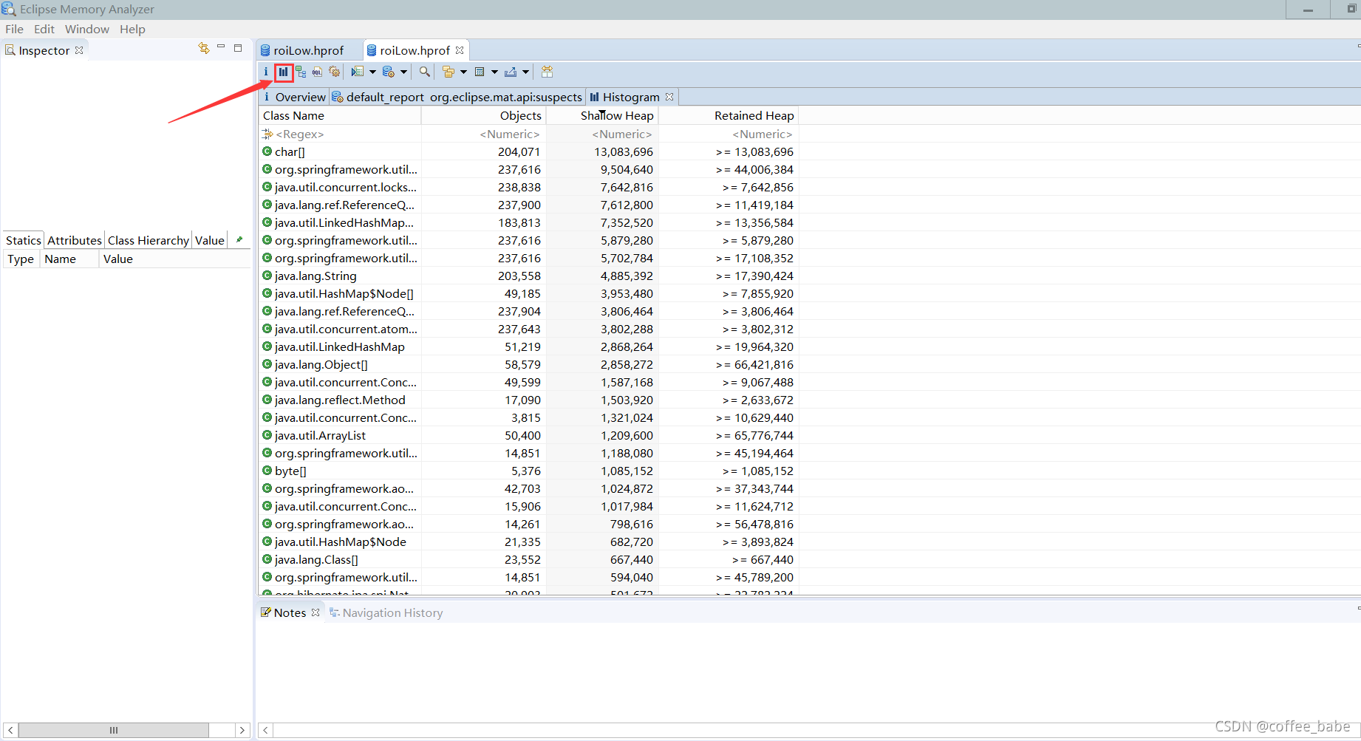Image resolution: width=1361 pixels, height=741 pixels.
Task: Click the Regex filter field for Class Name
Action: [340, 134]
